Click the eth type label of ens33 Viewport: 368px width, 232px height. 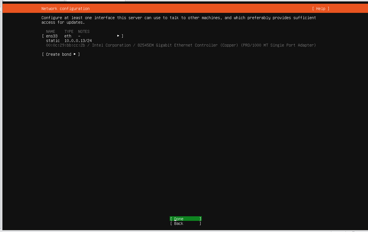point(68,36)
